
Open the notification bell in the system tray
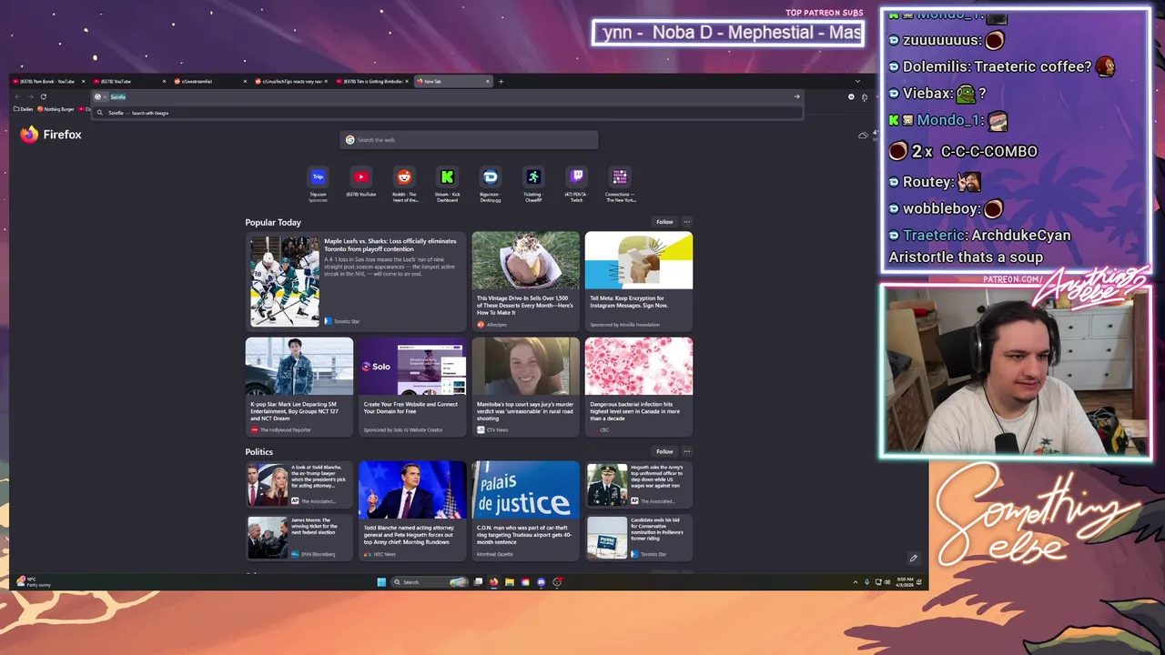(x=919, y=582)
